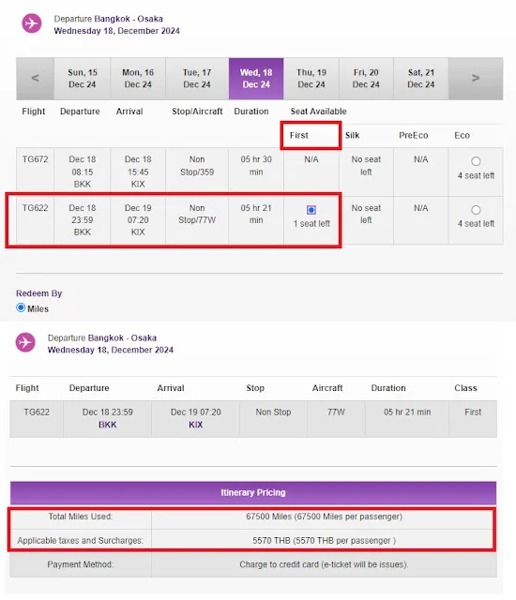The height and width of the screenshot is (600, 516).
Task: Select Eco seat radio for flight TG672
Action: tap(476, 161)
